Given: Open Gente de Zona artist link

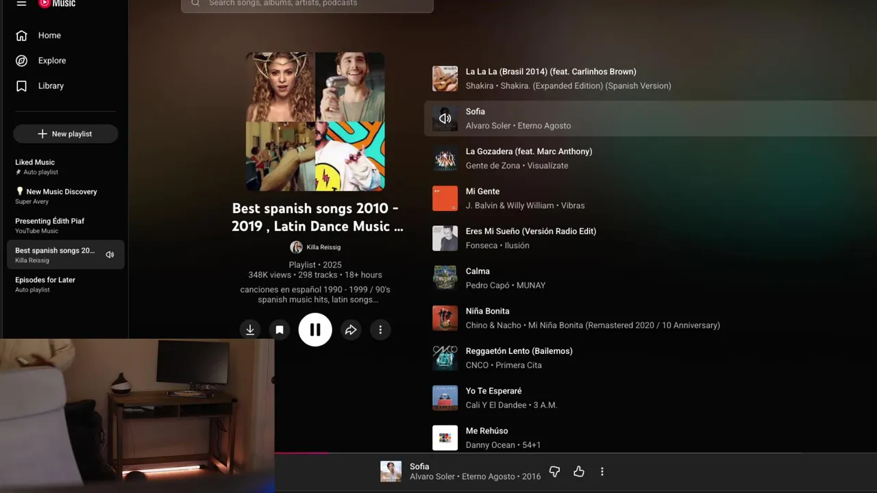Looking at the screenshot, I should [493, 166].
